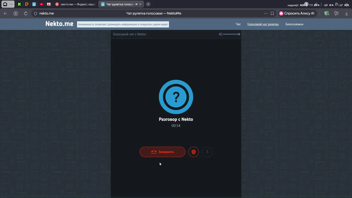Click the browser back arrow
The height and width of the screenshot is (198, 352).
tap(5, 13)
